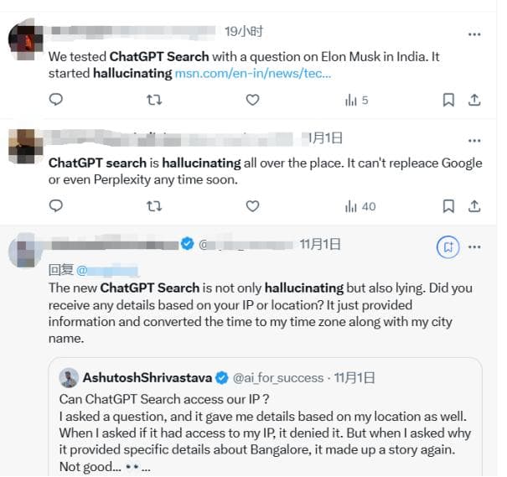Retweet the Perplexity comparison tweet
This screenshot has height=477, width=507.
(x=154, y=205)
